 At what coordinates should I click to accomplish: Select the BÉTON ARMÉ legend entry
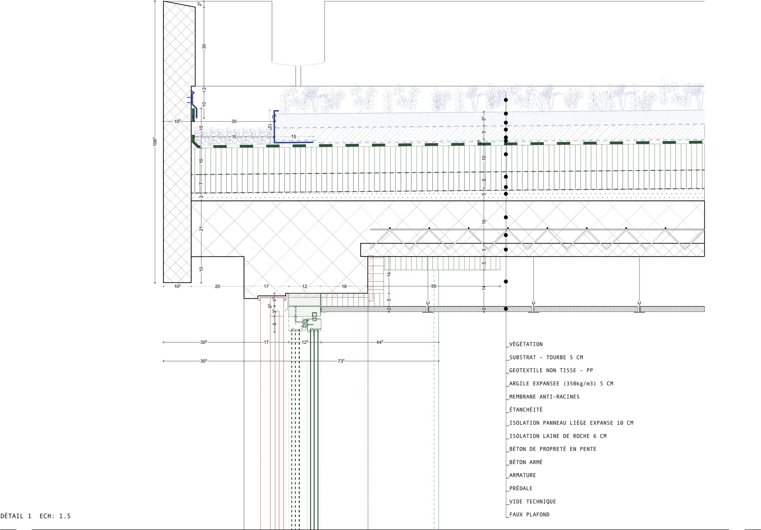pos(526,463)
